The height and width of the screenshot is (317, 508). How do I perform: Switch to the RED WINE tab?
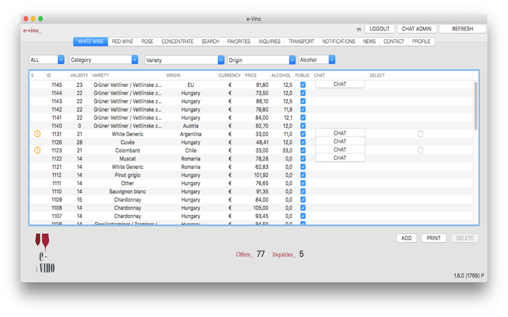[x=123, y=42]
